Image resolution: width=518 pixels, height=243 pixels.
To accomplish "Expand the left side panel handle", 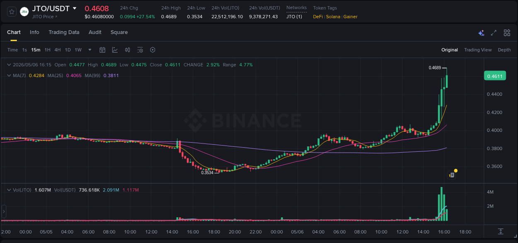I will point(4,211).
